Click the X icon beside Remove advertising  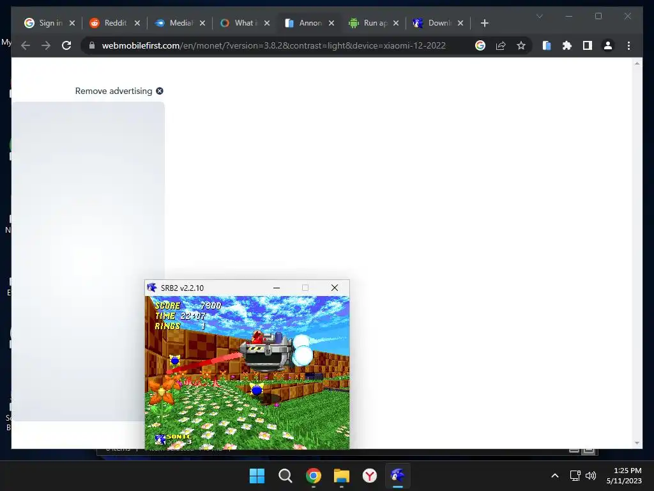click(x=160, y=91)
